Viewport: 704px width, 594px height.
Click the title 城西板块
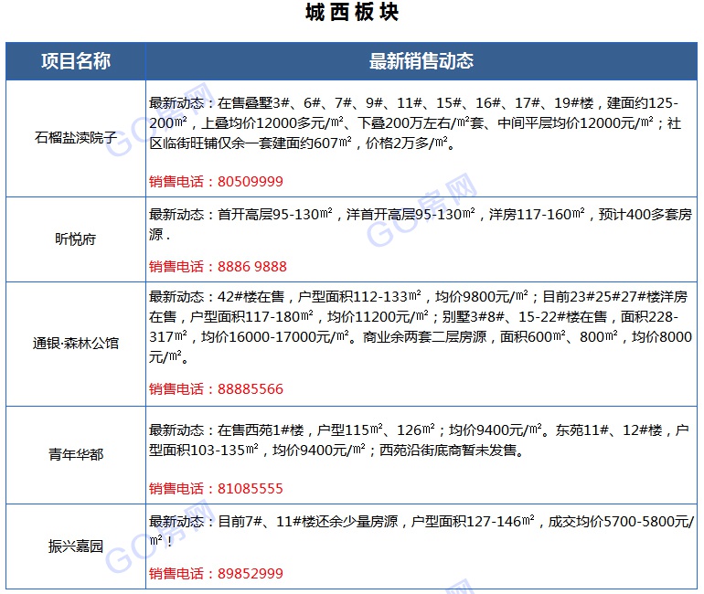pyautogui.click(x=352, y=12)
